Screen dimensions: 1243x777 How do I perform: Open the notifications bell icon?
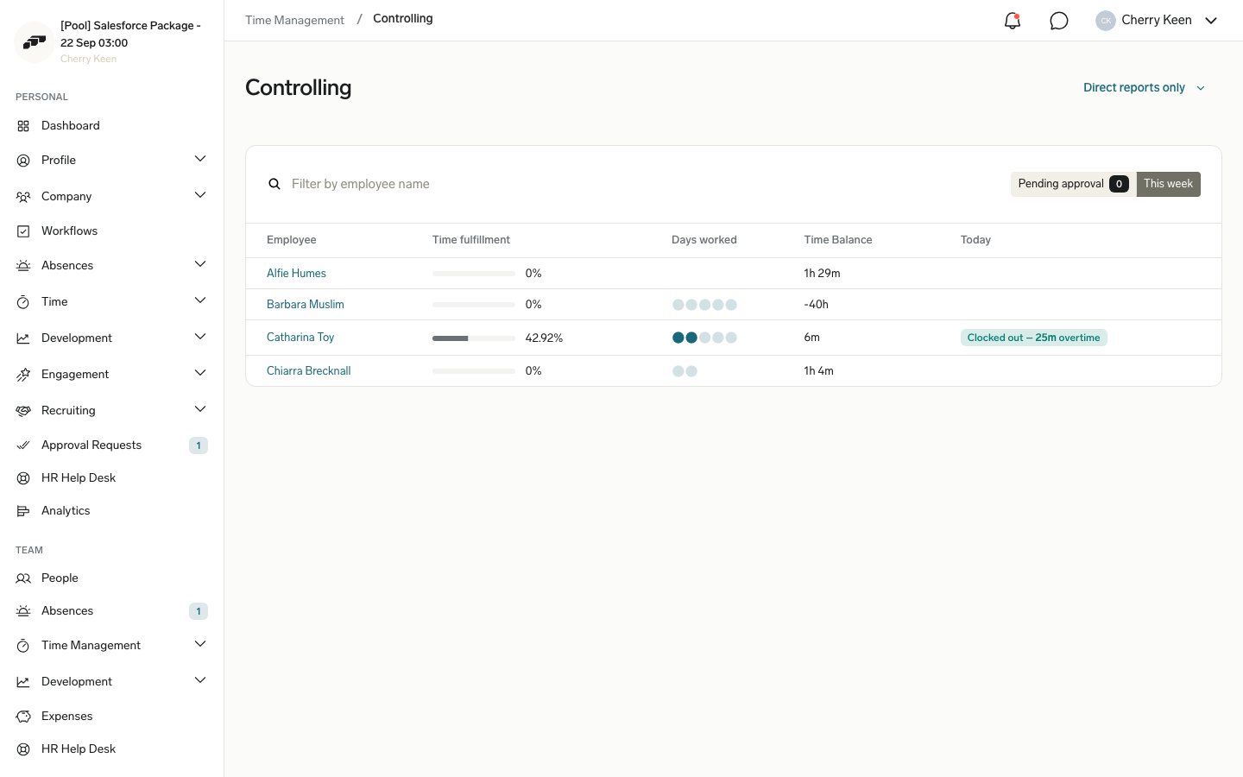tap(1013, 21)
